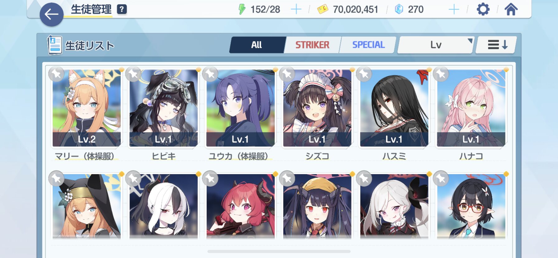The width and height of the screenshot is (558, 258).
Task: Tap the green energy bolt icon
Action: [242, 9]
